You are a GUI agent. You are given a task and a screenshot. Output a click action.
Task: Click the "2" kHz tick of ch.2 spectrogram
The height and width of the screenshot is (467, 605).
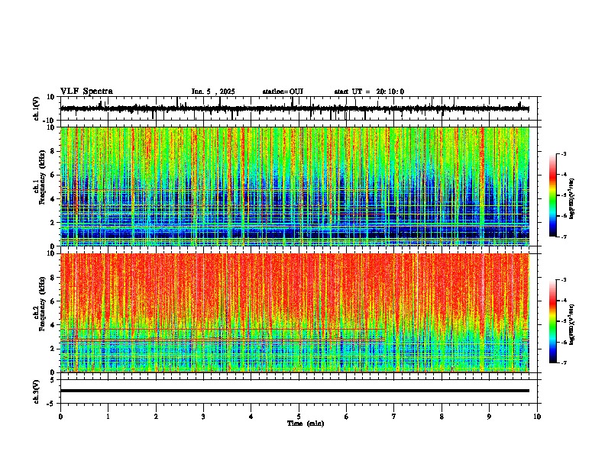click(x=53, y=349)
